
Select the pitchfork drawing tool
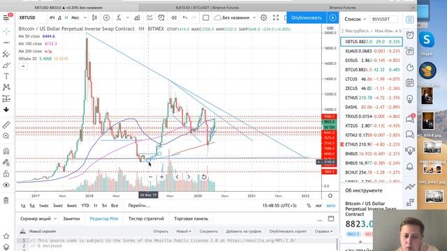coord(6,54)
